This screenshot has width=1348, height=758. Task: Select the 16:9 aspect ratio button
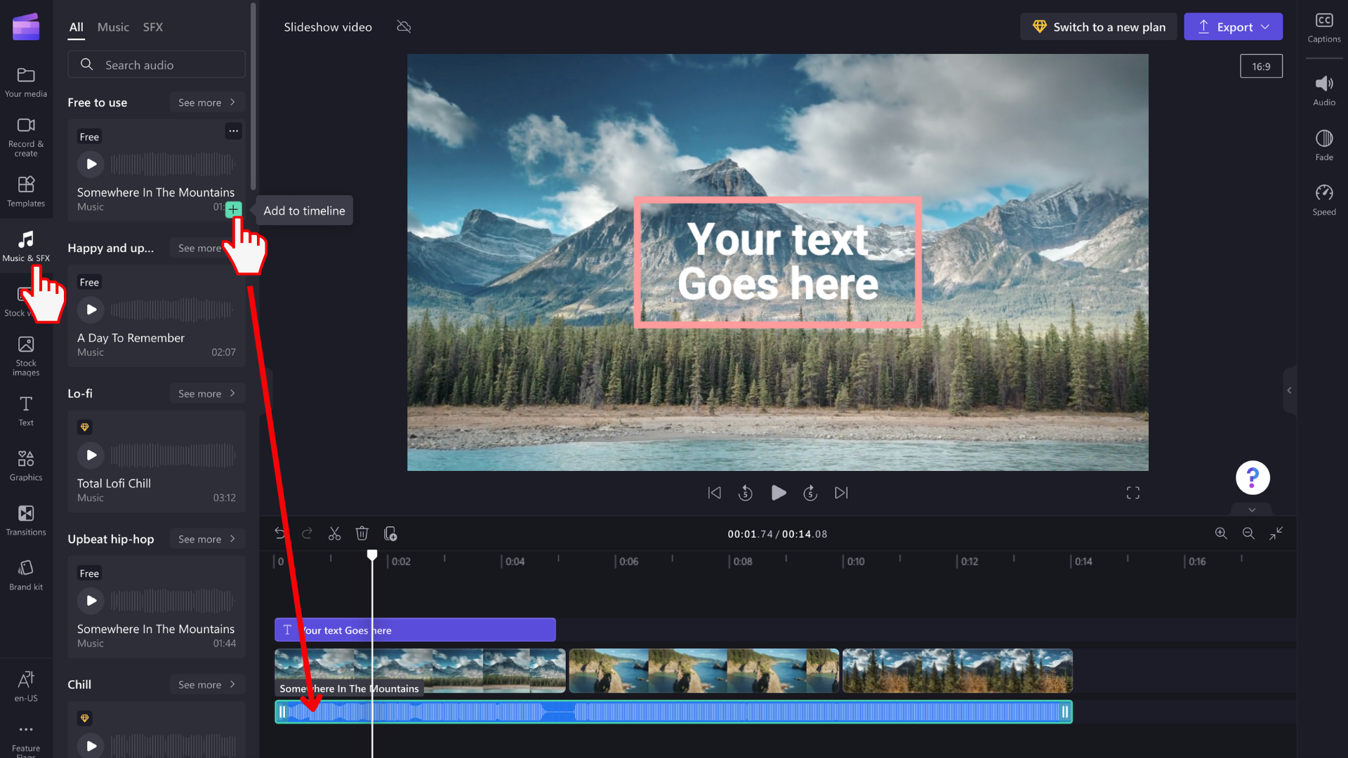(1261, 67)
